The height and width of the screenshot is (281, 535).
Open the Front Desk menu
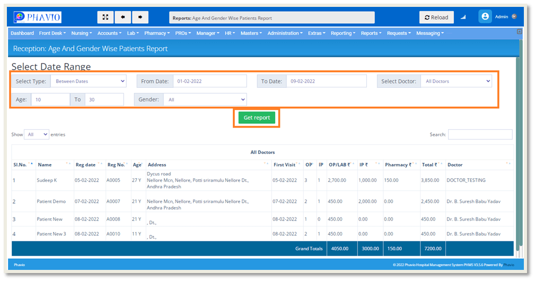coord(52,33)
